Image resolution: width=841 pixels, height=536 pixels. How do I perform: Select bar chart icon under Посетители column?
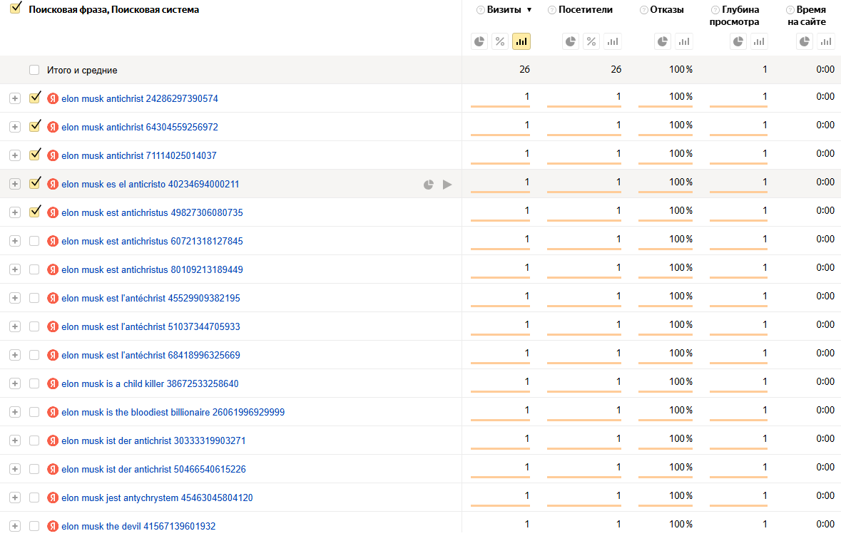tap(612, 41)
